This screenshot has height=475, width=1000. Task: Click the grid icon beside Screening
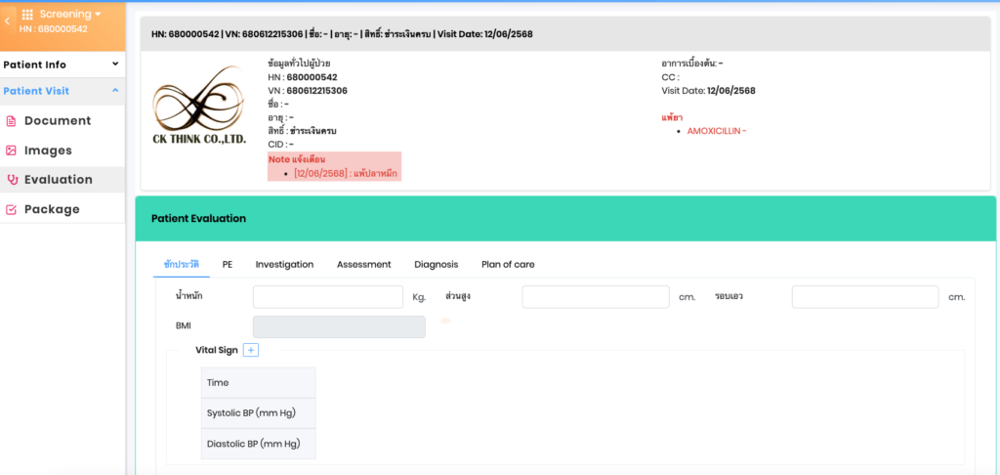(27, 15)
